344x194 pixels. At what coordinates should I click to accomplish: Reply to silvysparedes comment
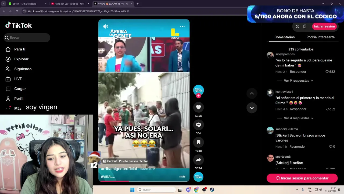click(298, 72)
